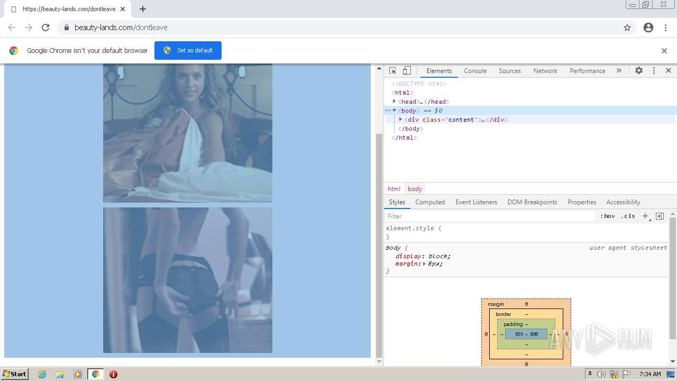Click the bottom image on the page
This screenshot has height=381, width=677.
[188, 280]
